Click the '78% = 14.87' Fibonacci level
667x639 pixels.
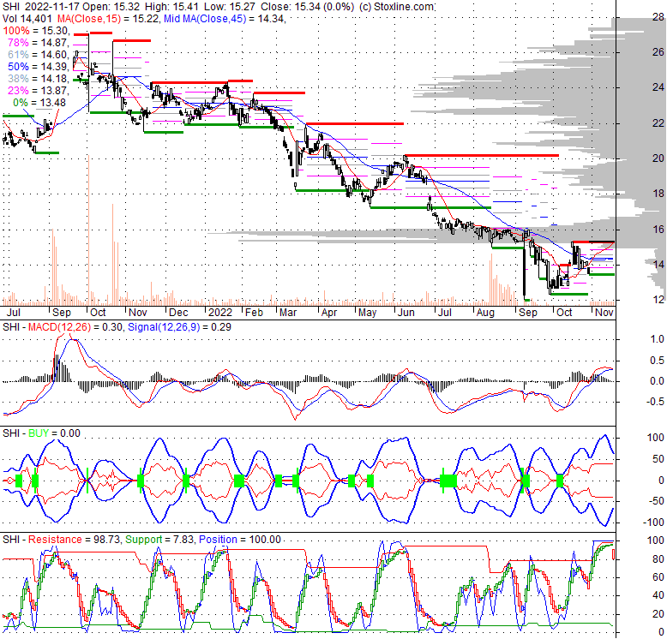(38, 43)
